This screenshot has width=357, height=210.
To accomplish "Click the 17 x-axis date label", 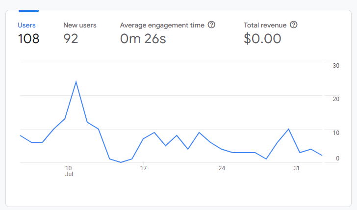I will [x=143, y=168].
